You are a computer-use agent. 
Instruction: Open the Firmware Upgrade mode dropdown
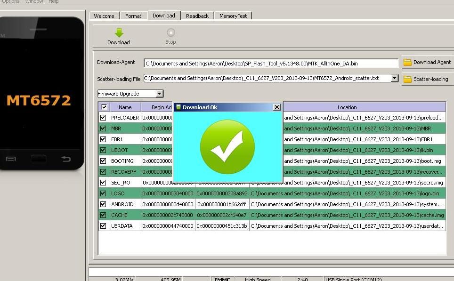[x=159, y=94]
